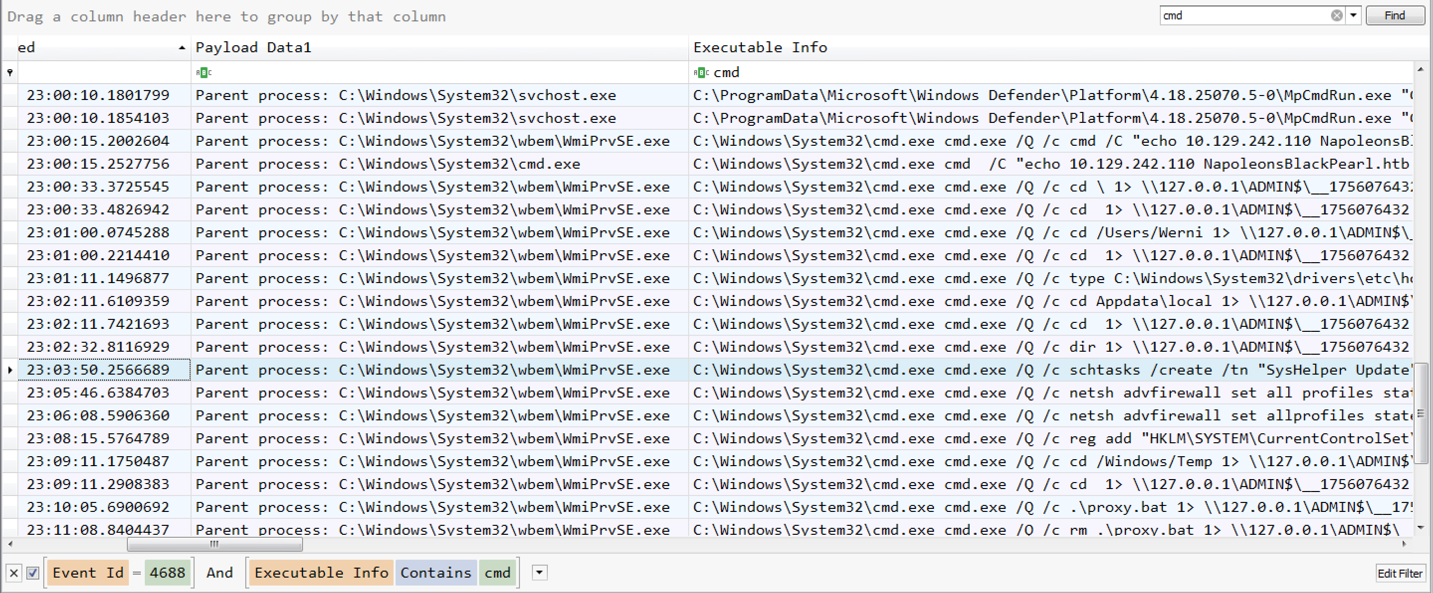This screenshot has width=1433, height=593.
Task: Click the filter row funnel icon
Action: [x=9, y=72]
